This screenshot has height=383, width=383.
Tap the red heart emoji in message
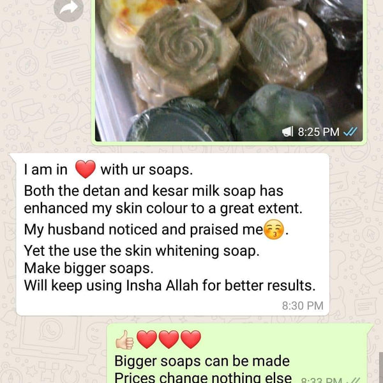pyautogui.click(x=85, y=169)
